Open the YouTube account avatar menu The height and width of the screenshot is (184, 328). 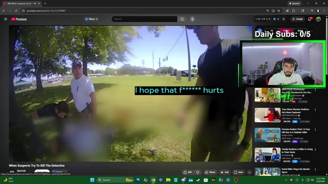[318, 19]
